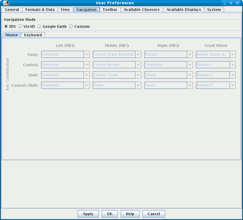Viewport: 243px width, 220px height.
Task: Open the Formats & Data tab
Action: click(40, 10)
